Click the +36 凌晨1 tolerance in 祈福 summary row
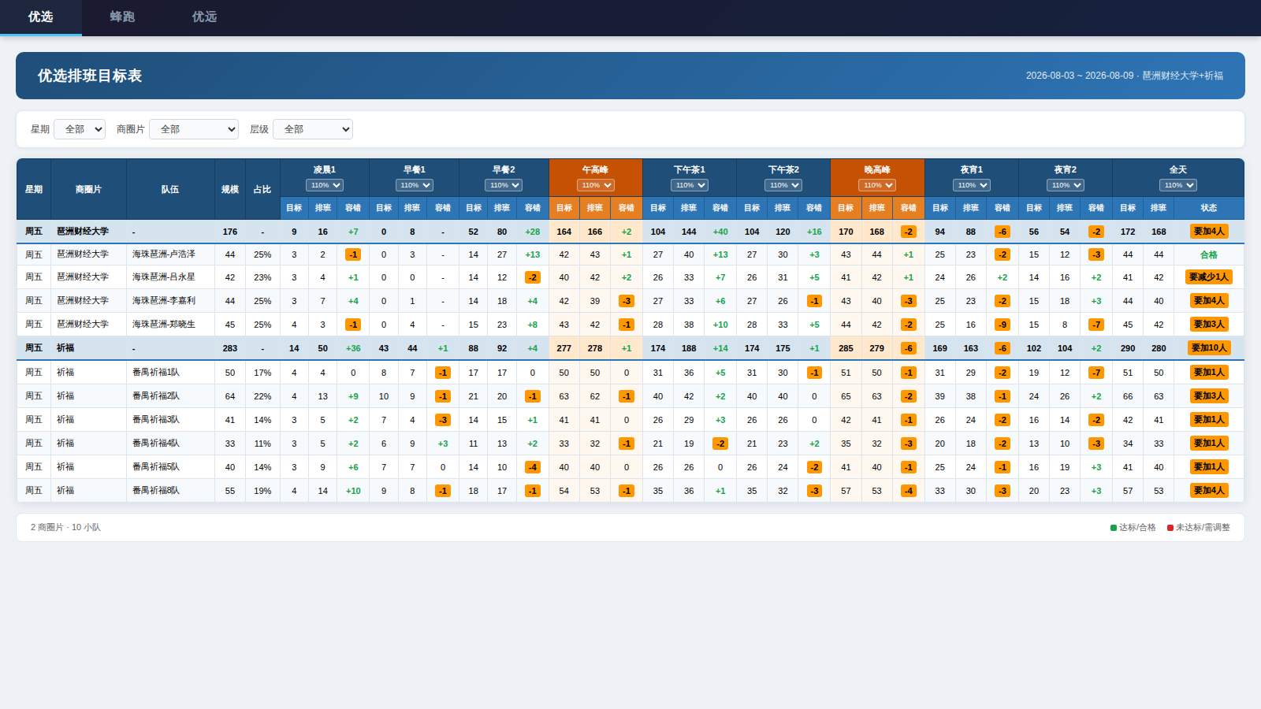 pos(353,348)
